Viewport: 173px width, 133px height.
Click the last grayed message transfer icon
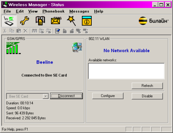pos(86,31)
